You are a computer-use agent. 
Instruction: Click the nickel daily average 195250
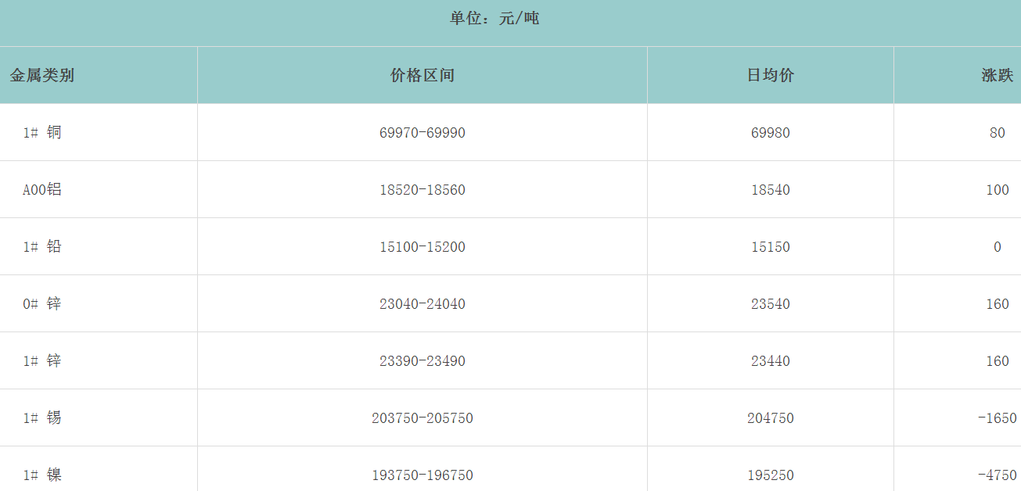770,475
